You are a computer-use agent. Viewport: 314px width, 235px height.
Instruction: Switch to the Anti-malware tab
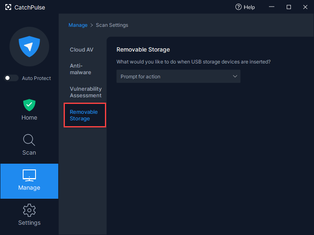pyautogui.click(x=81, y=69)
